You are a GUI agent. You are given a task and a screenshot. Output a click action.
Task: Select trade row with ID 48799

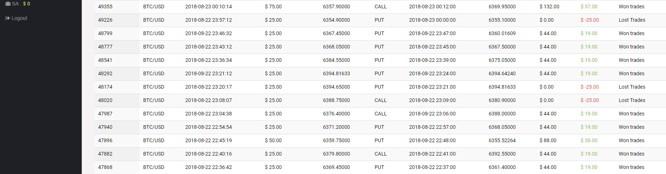(105, 33)
